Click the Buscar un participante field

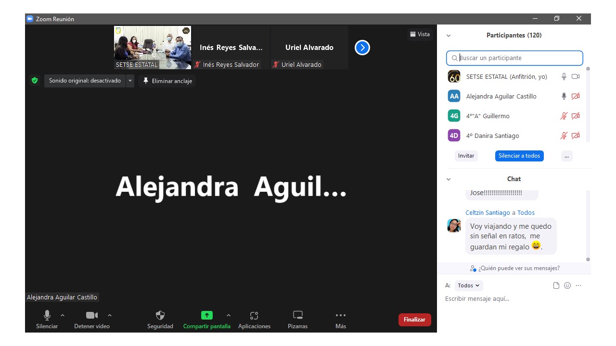click(514, 58)
